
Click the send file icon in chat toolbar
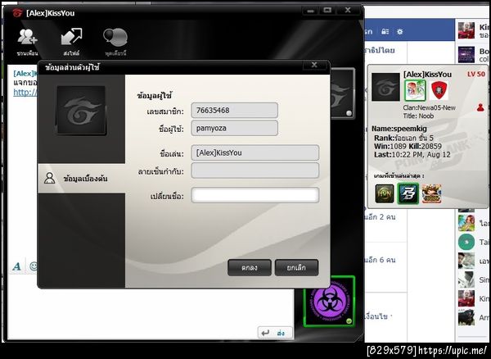(x=71, y=37)
